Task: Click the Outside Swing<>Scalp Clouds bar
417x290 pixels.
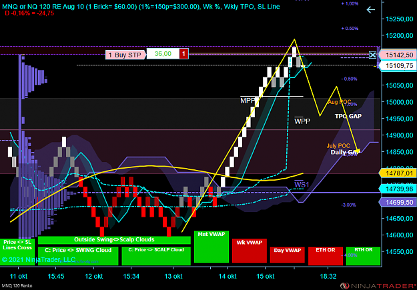Action: coord(114,240)
